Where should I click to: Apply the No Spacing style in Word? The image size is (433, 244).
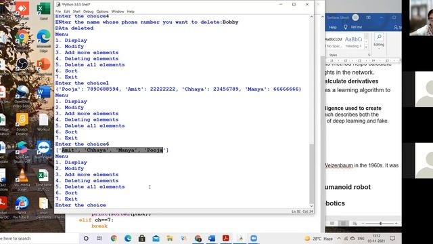(x=334, y=42)
